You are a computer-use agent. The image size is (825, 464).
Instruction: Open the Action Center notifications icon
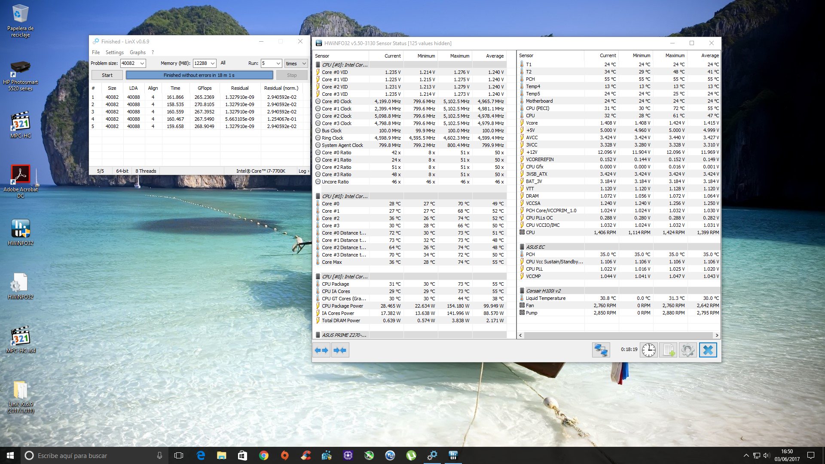click(x=811, y=455)
